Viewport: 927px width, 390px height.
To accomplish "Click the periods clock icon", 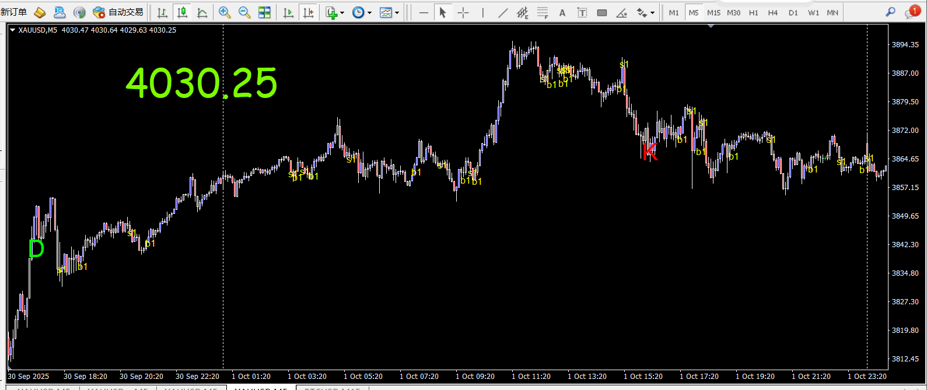I will [358, 12].
